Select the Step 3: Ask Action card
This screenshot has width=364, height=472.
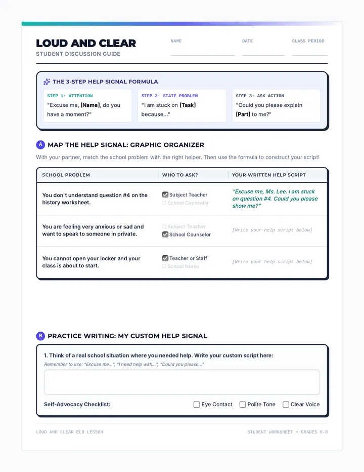276,106
